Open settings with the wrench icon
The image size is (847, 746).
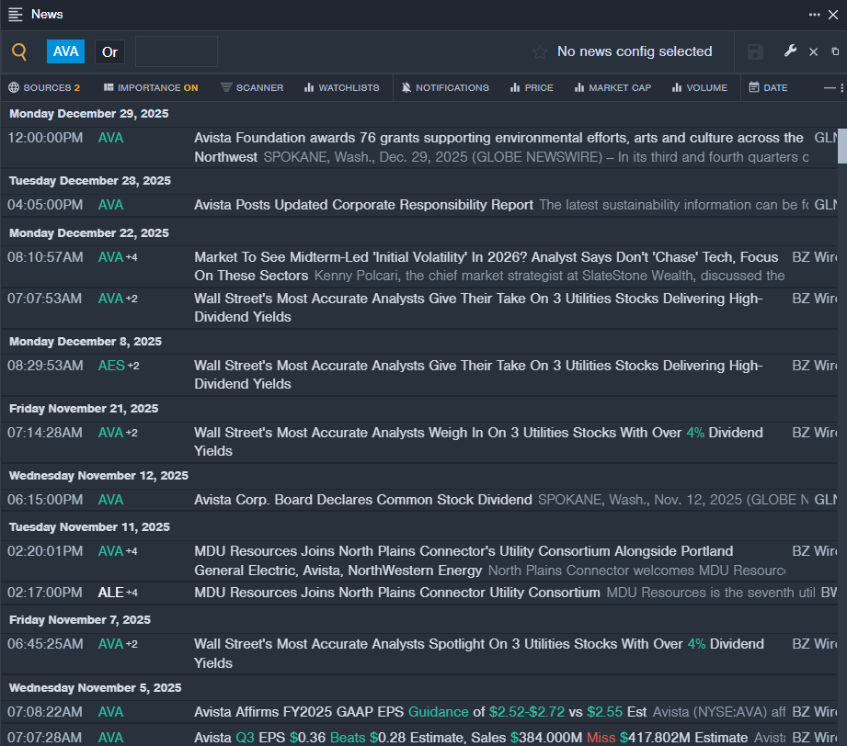coord(790,51)
